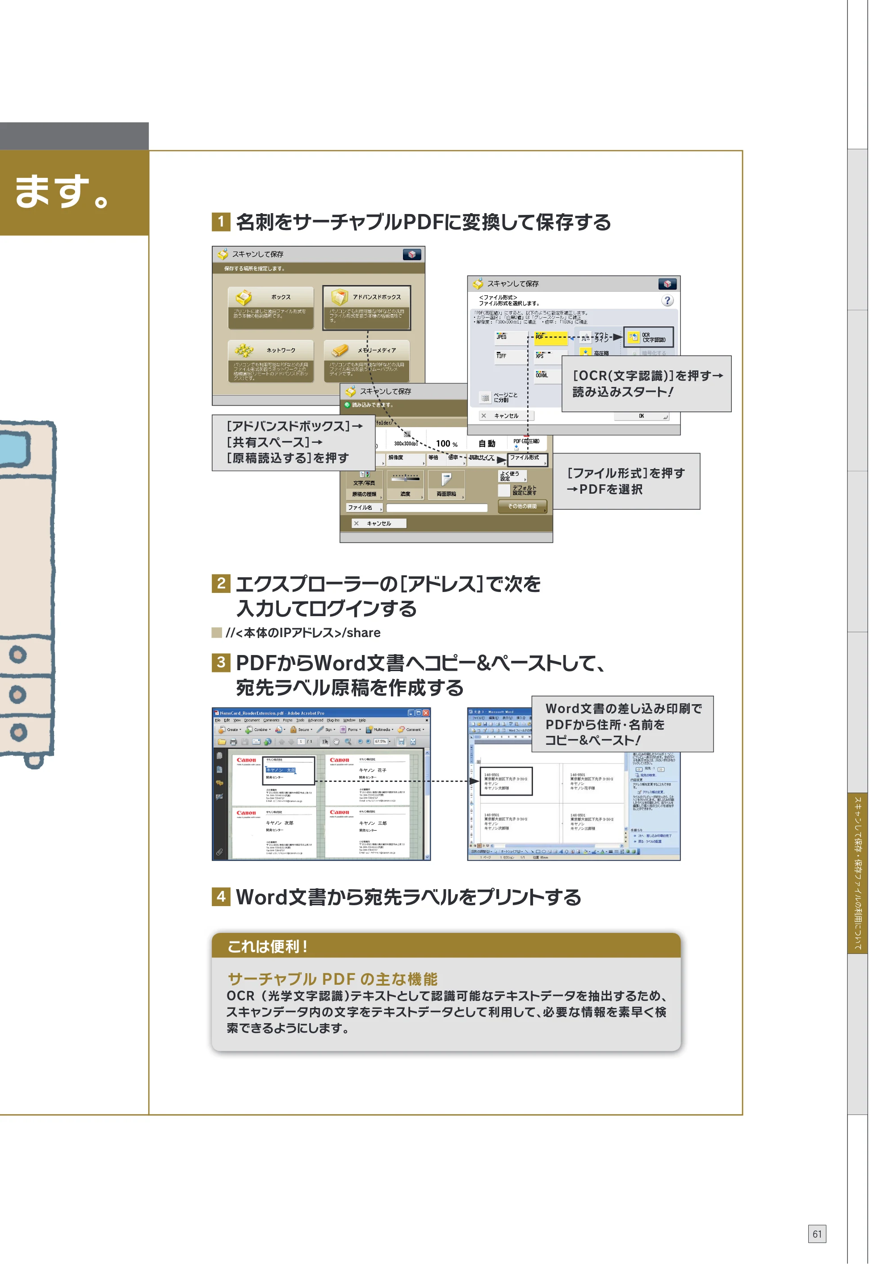
Task: Click next recipient >> button in Word
Action: click(x=661, y=769)
